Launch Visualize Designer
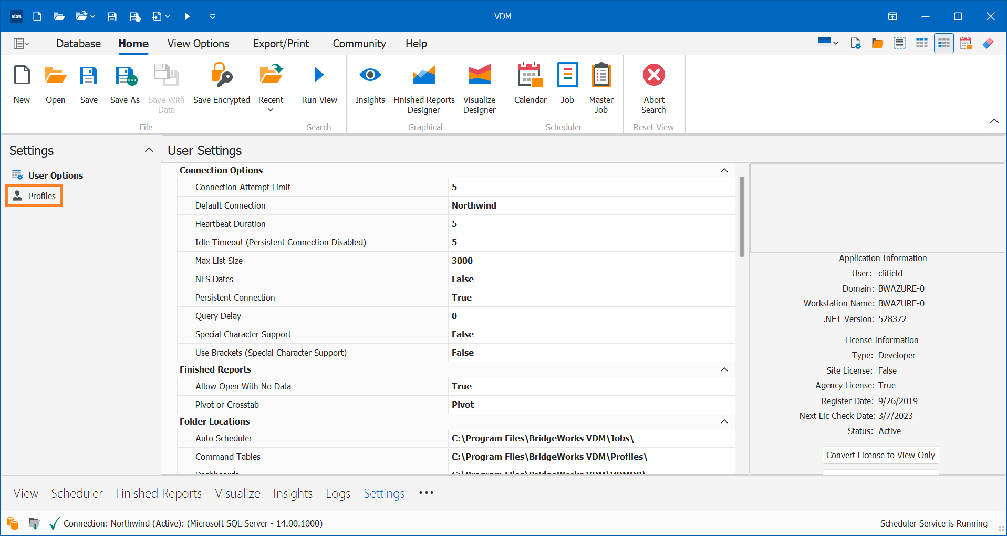 pyautogui.click(x=479, y=88)
